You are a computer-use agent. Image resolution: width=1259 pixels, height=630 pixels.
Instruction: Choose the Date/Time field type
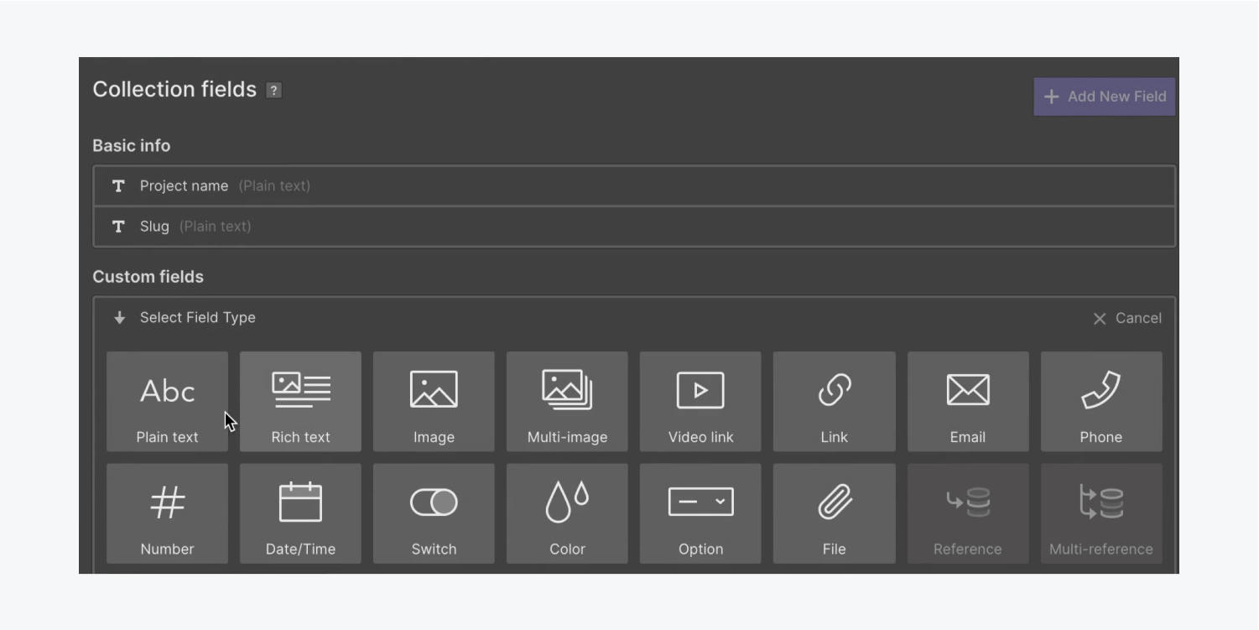click(300, 513)
